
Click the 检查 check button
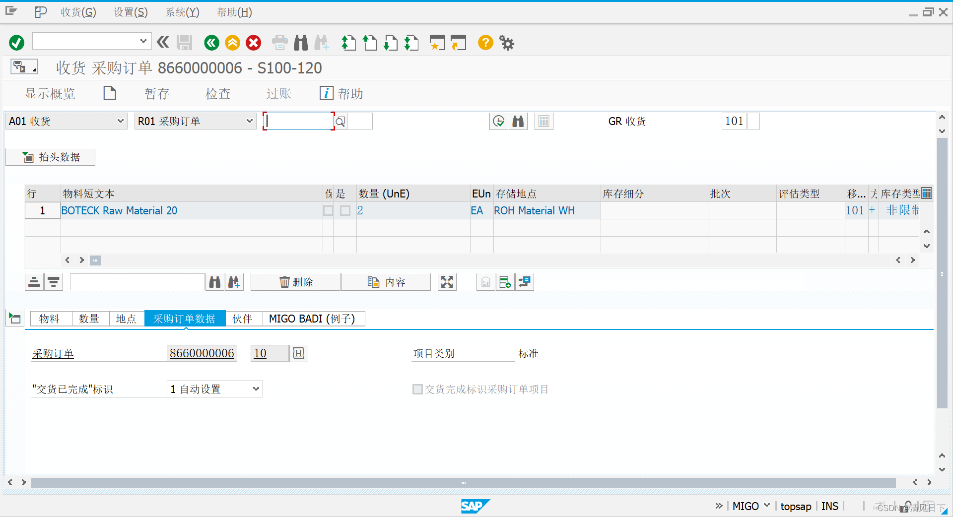[218, 94]
